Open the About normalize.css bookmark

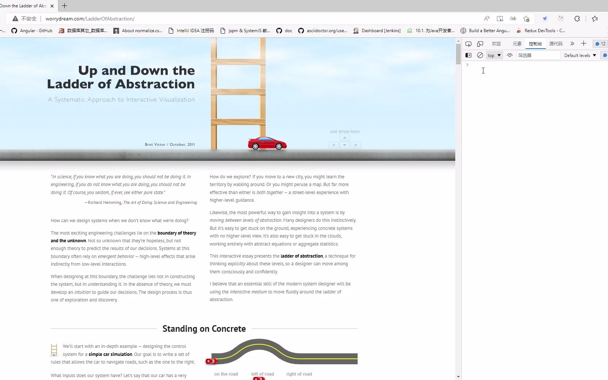138,31
